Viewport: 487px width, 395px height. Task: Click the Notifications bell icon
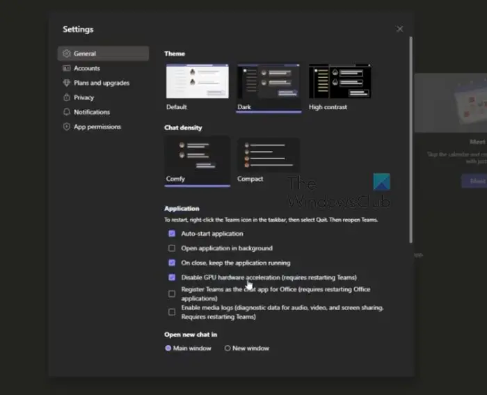tap(67, 112)
